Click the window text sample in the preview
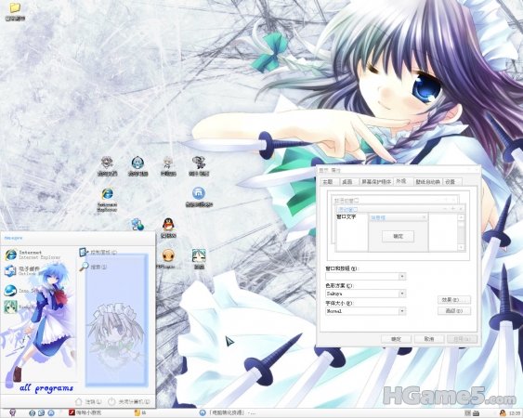 346,216
